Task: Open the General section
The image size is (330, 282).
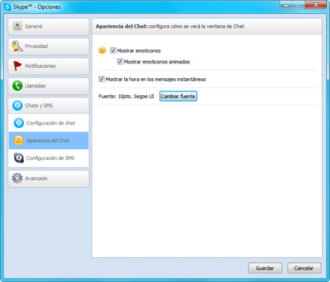Action: pyautogui.click(x=48, y=26)
